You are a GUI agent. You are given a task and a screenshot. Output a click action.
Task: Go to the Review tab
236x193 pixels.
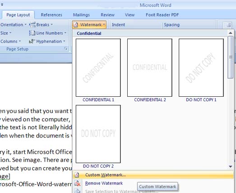click(x=107, y=15)
